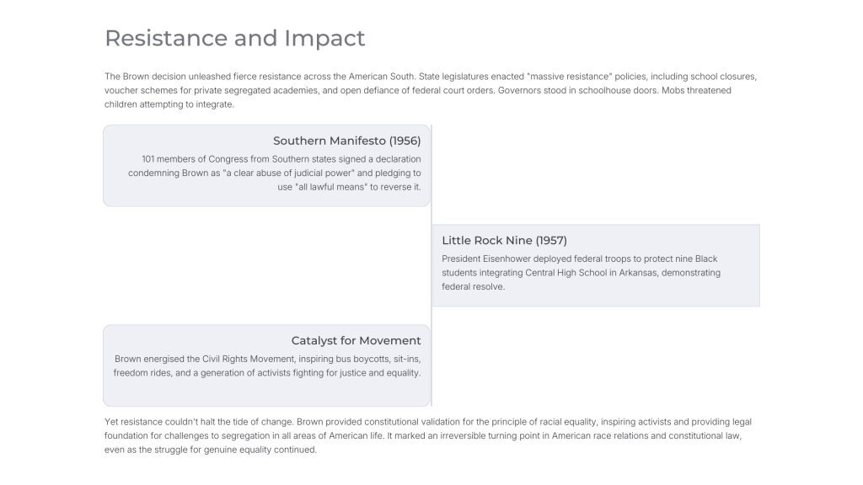Click the 'federal resolve.' line in Little Rock card
This screenshot has width=863, height=485.
(x=474, y=286)
